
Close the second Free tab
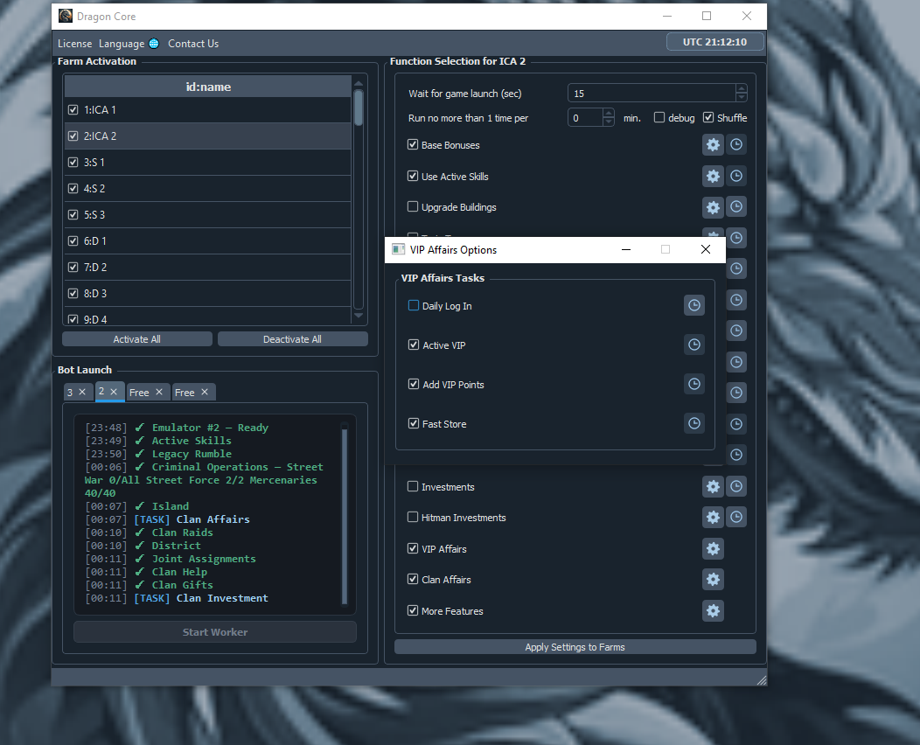point(205,392)
